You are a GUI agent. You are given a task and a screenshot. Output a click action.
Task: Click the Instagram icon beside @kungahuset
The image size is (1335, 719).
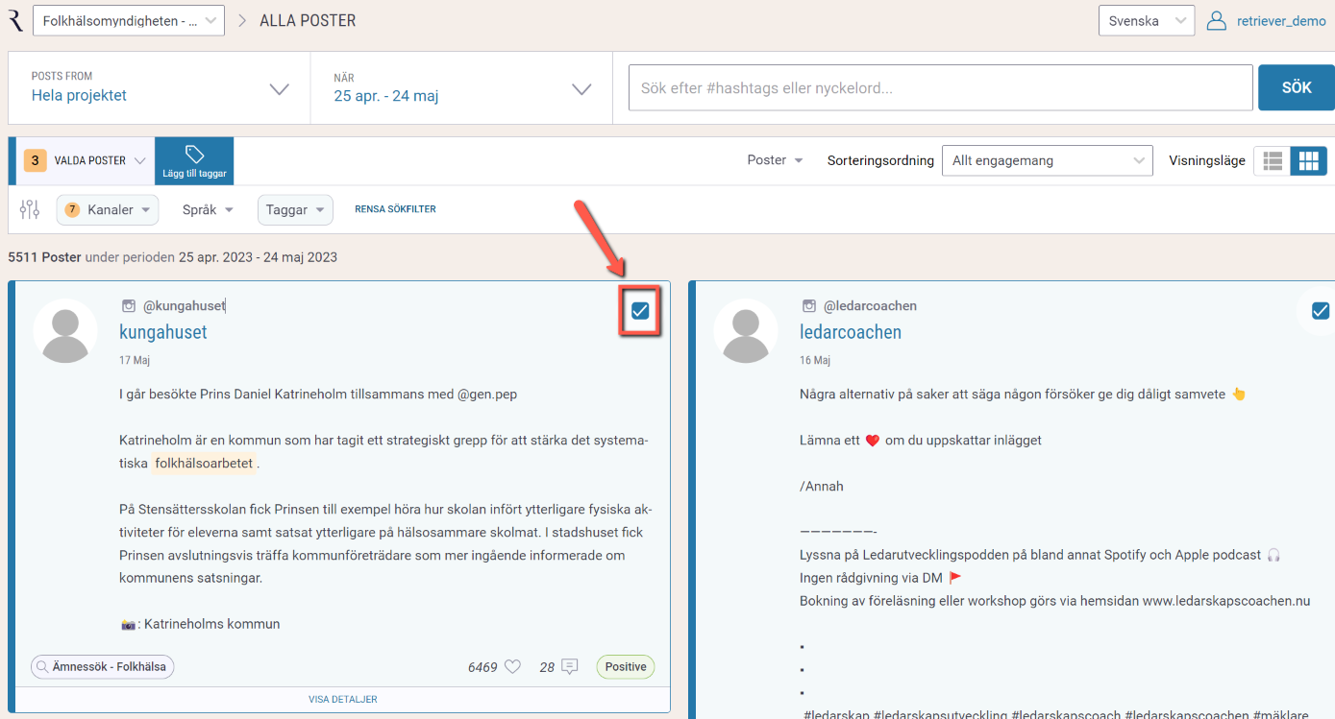129,306
